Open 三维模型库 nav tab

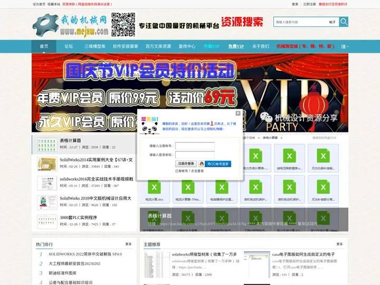[x=95, y=46]
